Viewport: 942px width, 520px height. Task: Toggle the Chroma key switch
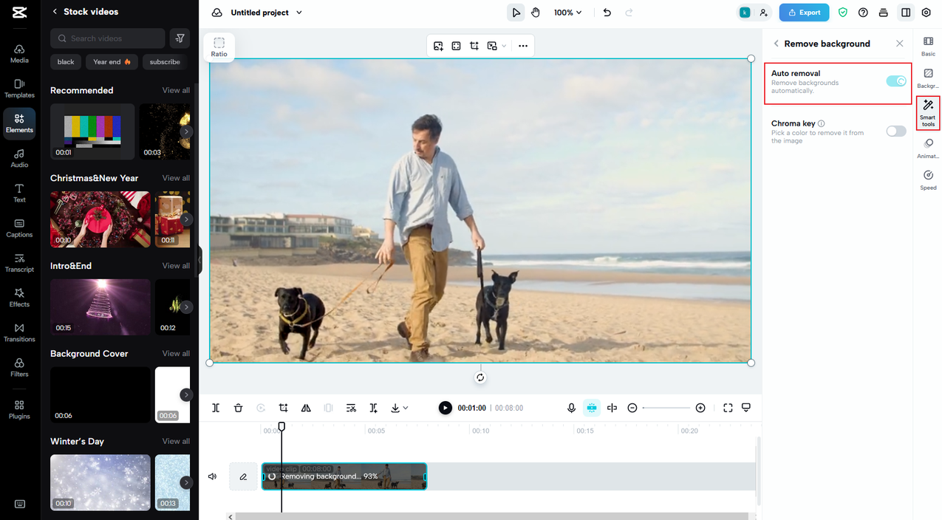(x=896, y=131)
